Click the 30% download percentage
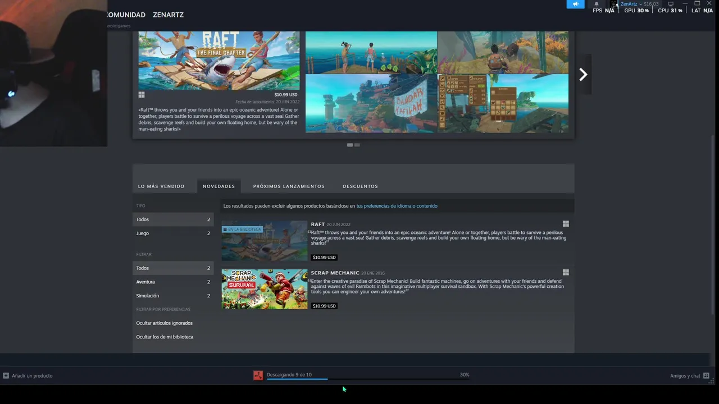 [x=465, y=375]
